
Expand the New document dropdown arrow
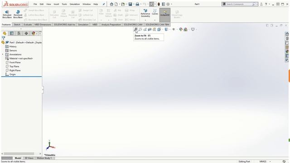click(x=120, y=4)
